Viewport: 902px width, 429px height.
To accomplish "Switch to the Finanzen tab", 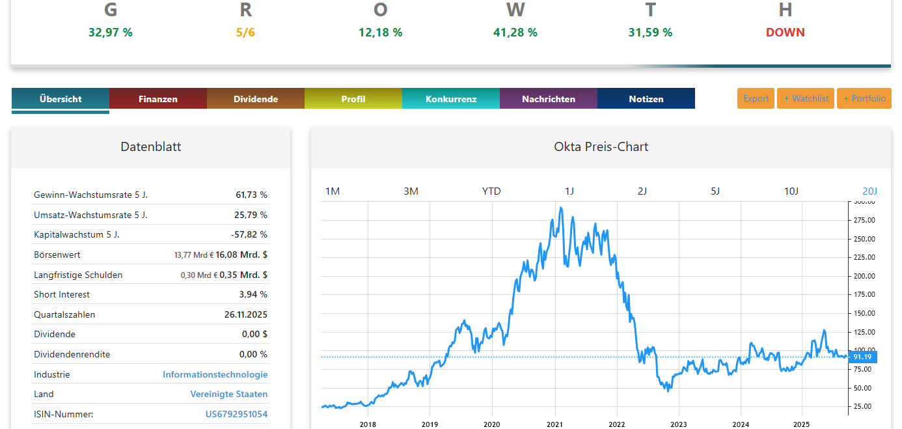I will (x=158, y=99).
